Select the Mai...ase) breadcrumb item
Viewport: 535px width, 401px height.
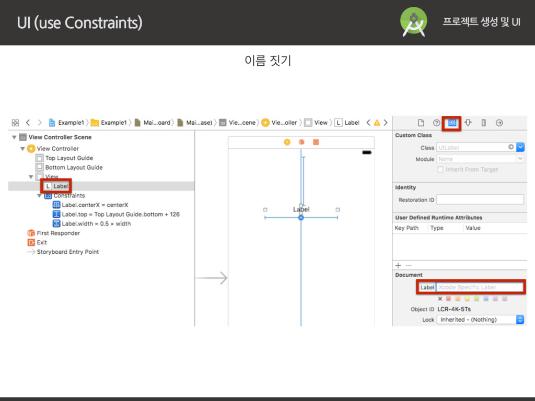[195, 122]
